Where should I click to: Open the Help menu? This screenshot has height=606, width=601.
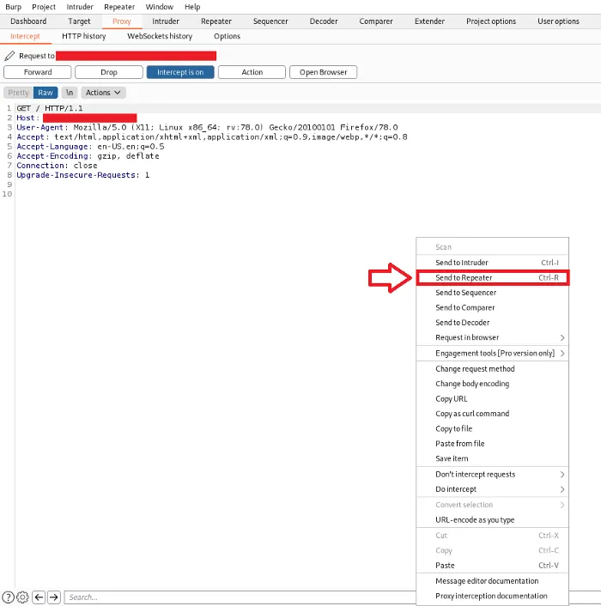click(192, 7)
